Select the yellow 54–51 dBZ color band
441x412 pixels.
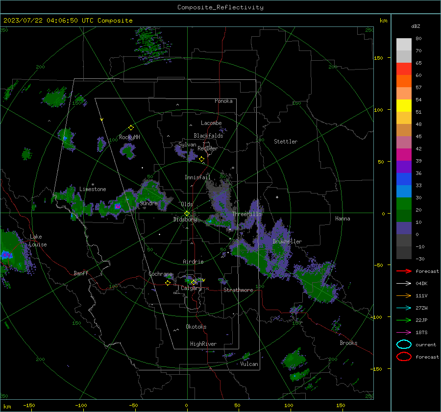coord(404,106)
